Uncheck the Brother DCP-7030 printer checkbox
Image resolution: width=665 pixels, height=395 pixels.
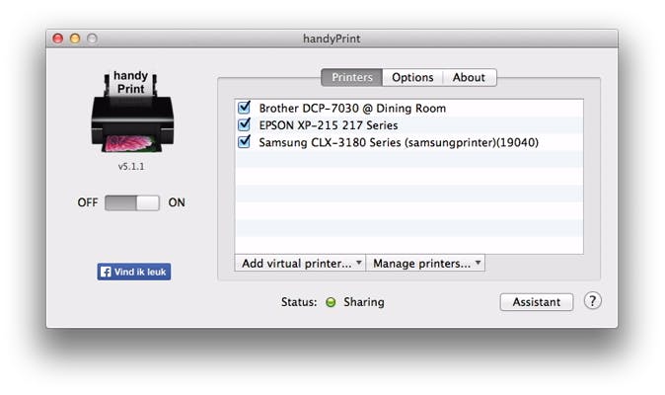pyautogui.click(x=245, y=108)
